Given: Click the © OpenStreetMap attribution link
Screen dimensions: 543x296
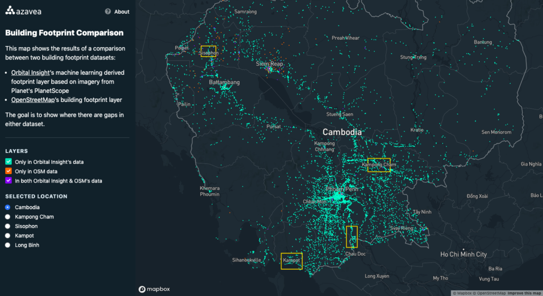Looking at the screenshot, I should [x=489, y=293].
